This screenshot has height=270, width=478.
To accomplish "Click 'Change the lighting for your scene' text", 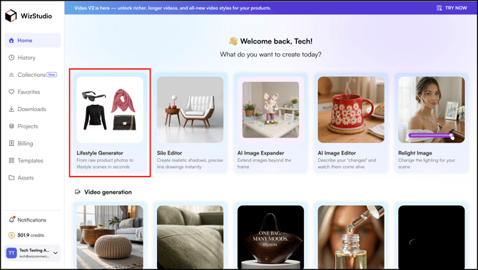I will pyautogui.click(x=427, y=163).
